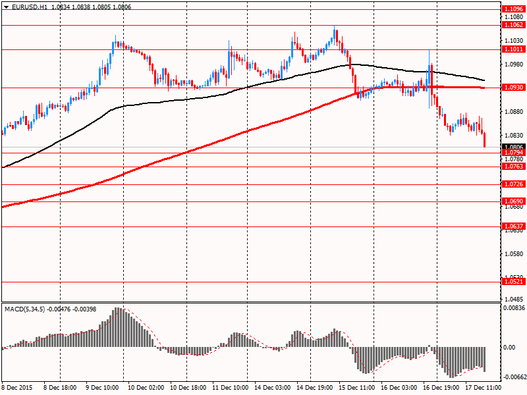Click the 1.0980 price scale tick label

(514, 64)
